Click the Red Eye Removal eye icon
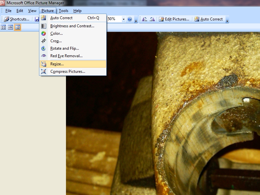The width and height of the screenshot is (260, 195). click(x=44, y=56)
